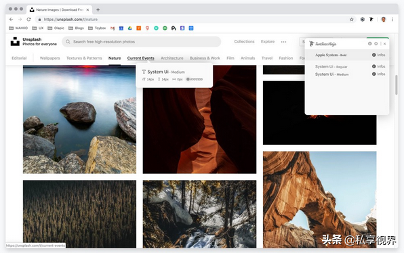404x253 pixels.
Task: Open Infos for System Ui Medium
Action: [378, 74]
